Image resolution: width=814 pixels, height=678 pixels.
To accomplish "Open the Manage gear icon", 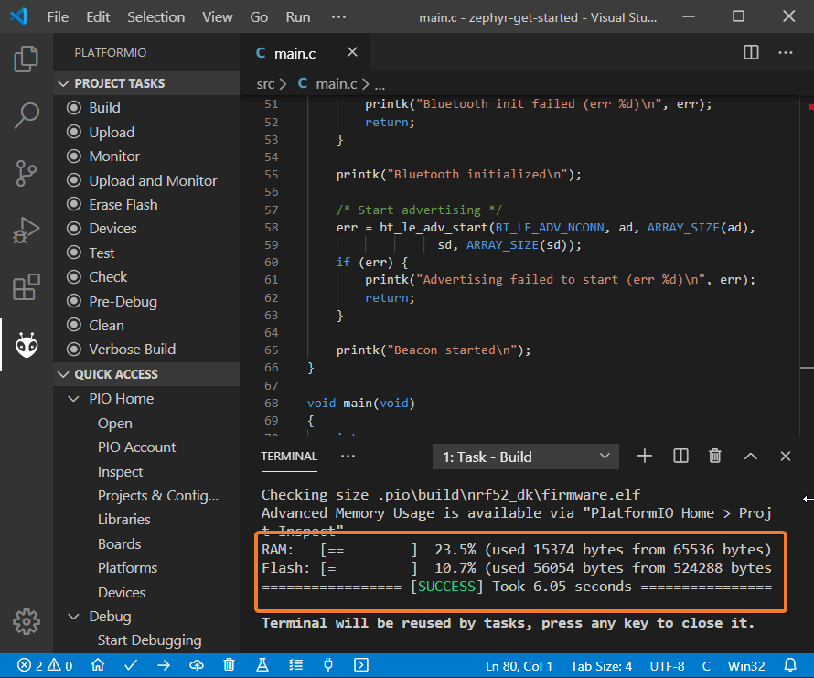I will point(26,621).
